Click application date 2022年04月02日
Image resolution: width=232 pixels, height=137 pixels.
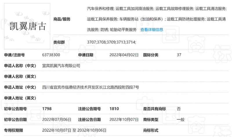pos(124,55)
